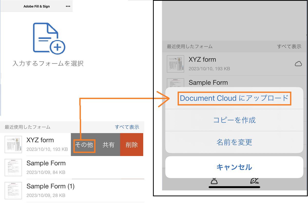Tap 共有 to share XYZ form
The width and height of the screenshot is (308, 204).
pos(109,144)
